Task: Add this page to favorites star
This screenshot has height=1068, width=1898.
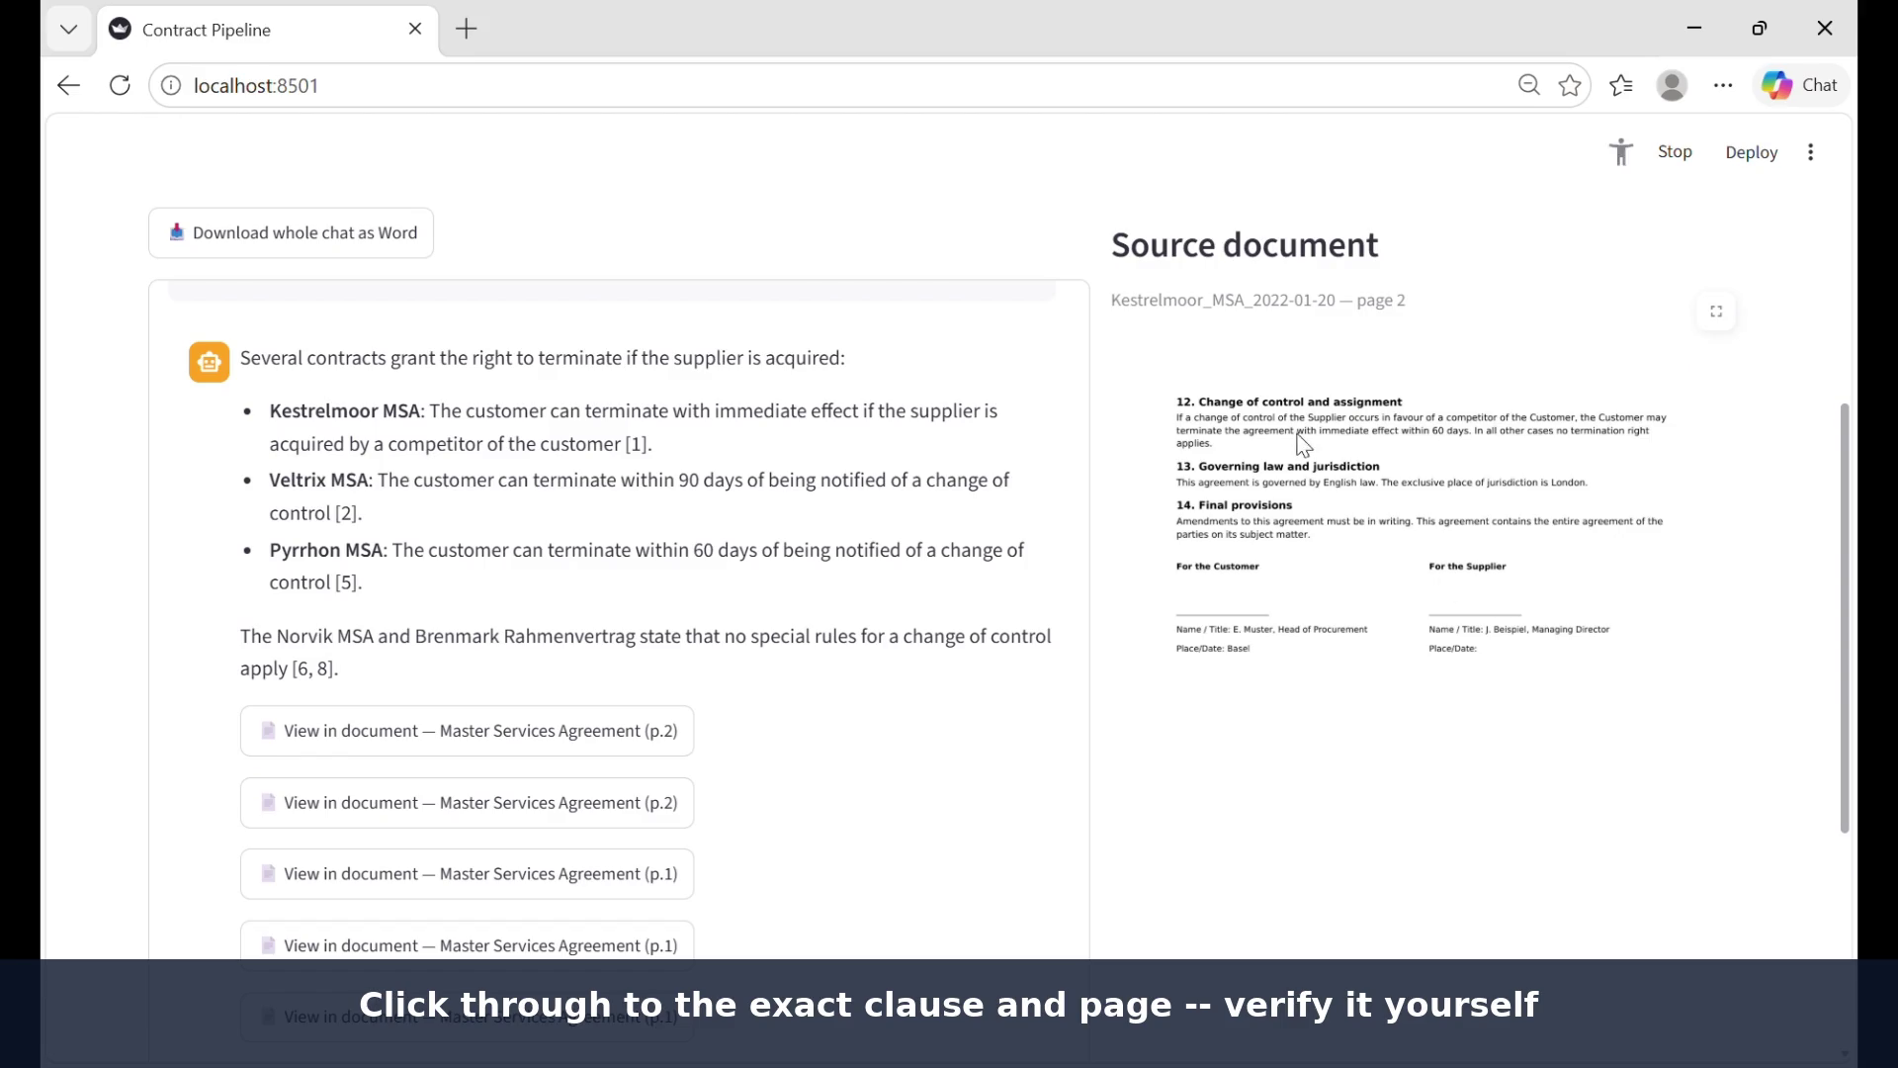Action: pos(1570,85)
